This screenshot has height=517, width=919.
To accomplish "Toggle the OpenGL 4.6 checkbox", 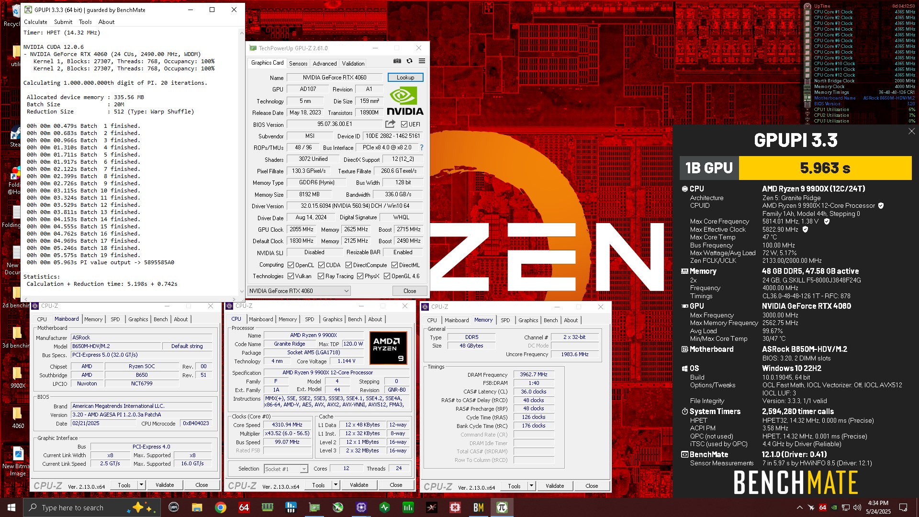I will click(387, 276).
